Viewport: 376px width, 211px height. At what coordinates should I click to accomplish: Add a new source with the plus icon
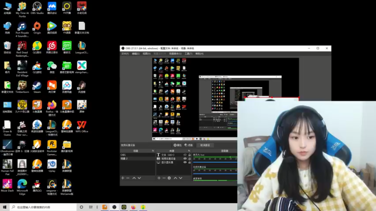point(159,178)
